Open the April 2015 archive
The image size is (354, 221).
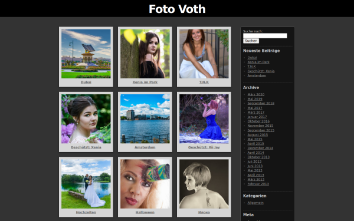coord(255,143)
